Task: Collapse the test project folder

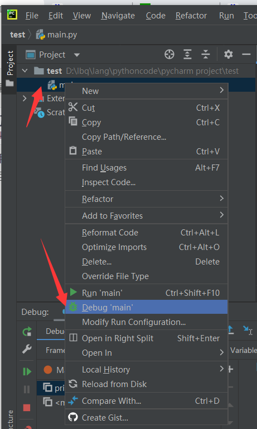Action: click(x=25, y=71)
